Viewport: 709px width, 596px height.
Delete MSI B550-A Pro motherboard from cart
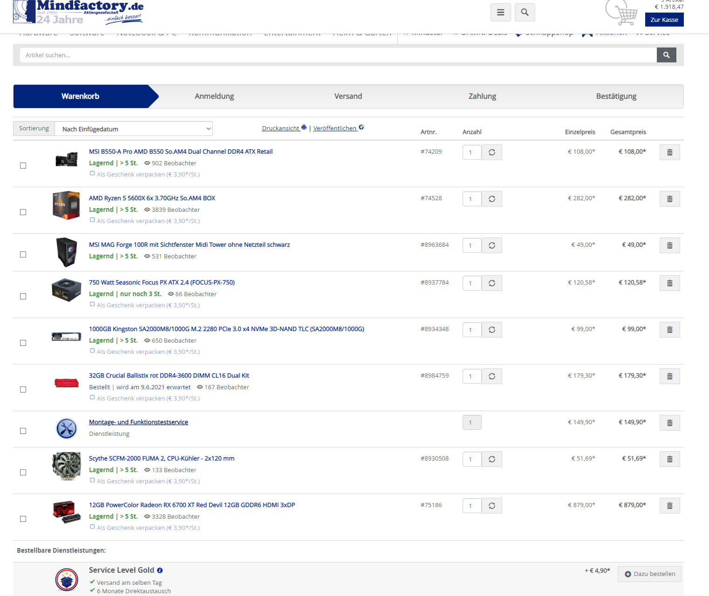670,152
